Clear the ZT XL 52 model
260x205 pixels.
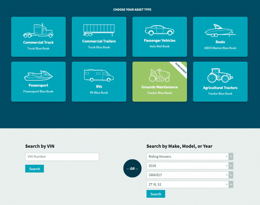point(227,184)
